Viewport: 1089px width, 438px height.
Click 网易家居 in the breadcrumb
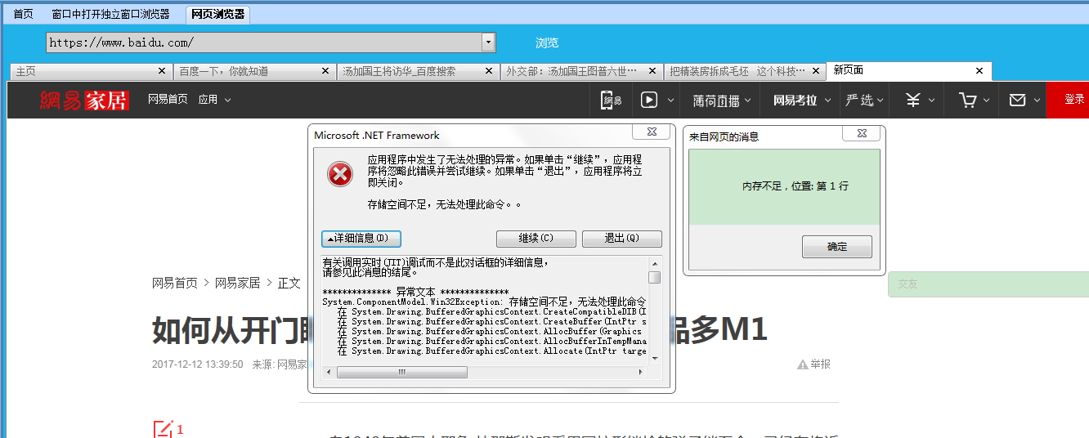(x=238, y=283)
